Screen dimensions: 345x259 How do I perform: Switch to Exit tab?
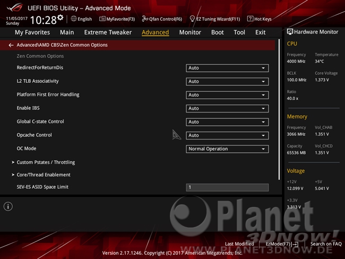[x=260, y=32]
